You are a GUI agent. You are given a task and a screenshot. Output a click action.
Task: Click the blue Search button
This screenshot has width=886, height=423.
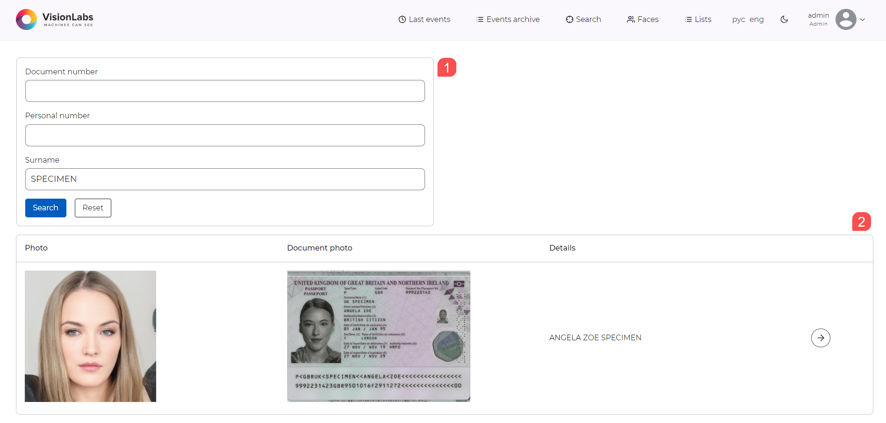tap(45, 208)
